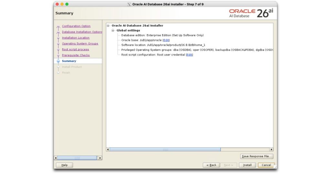Open the Root script process step
Screen dimensions: 331x174
click(75, 49)
